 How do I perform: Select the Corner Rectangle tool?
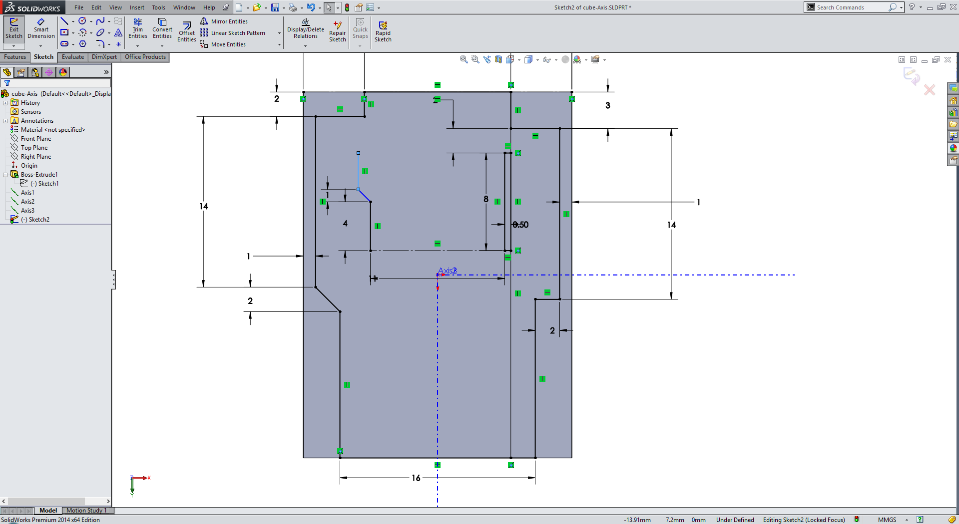[x=64, y=32]
